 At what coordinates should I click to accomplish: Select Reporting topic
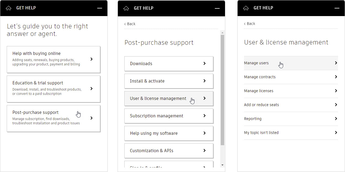coord(291,119)
